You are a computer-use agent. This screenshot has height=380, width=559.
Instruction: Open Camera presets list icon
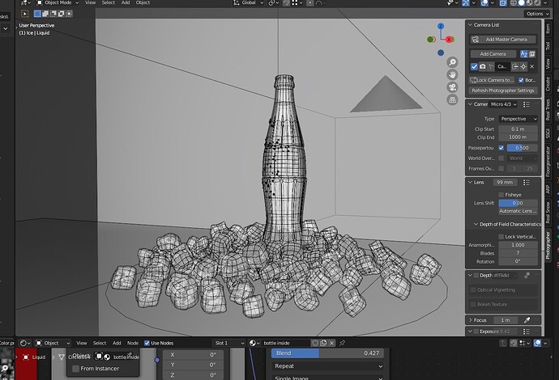[x=526, y=104]
